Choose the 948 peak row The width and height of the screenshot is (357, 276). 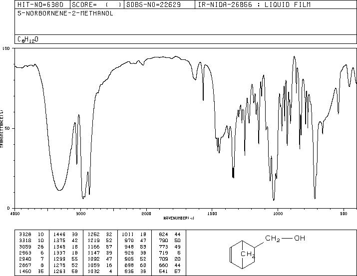(x=134, y=247)
